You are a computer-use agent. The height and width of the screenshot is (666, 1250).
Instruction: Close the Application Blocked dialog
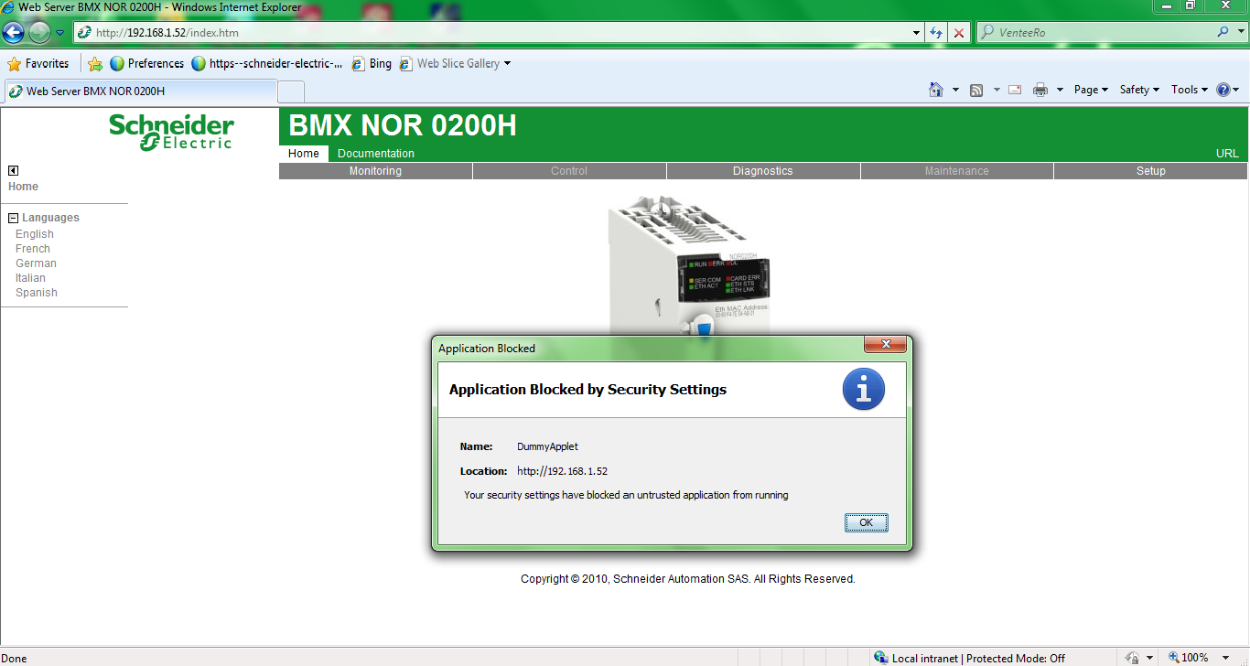point(885,345)
